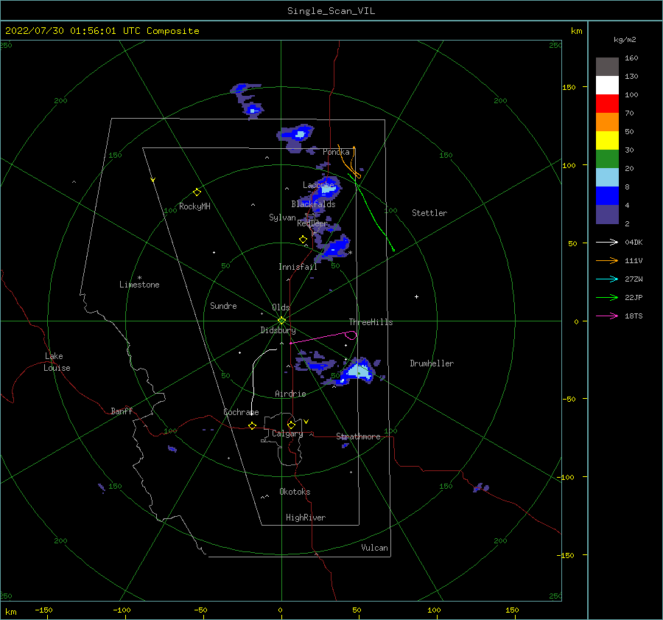Select the Banff label

[x=122, y=411]
